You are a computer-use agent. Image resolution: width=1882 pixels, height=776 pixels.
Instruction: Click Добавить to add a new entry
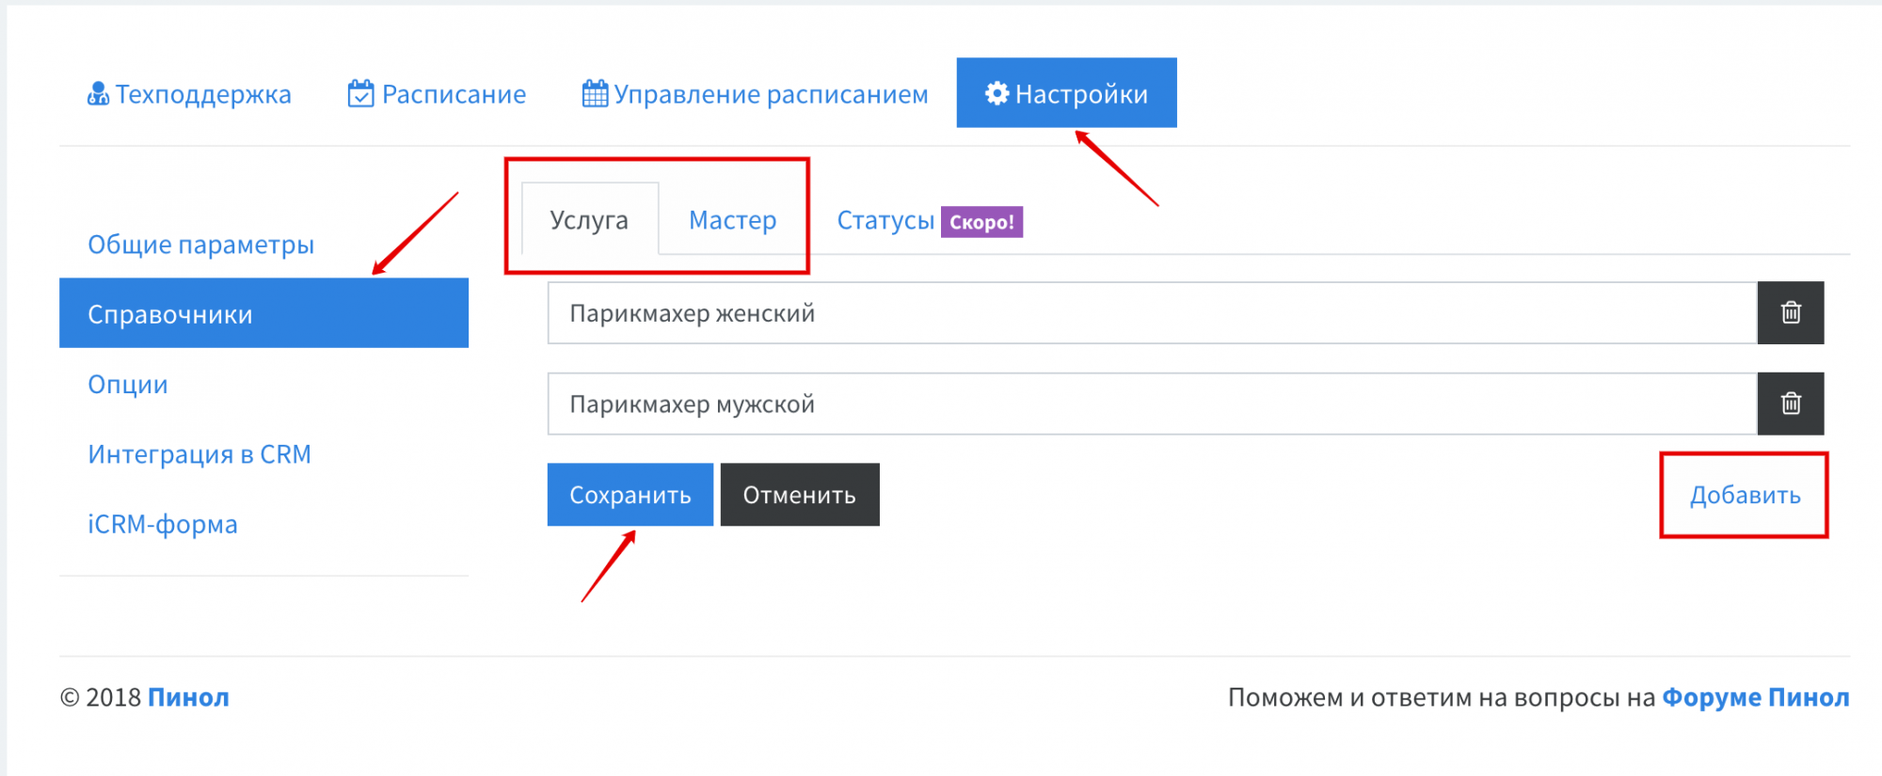coord(1745,495)
